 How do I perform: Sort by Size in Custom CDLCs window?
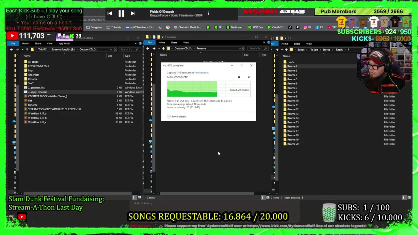point(110,56)
